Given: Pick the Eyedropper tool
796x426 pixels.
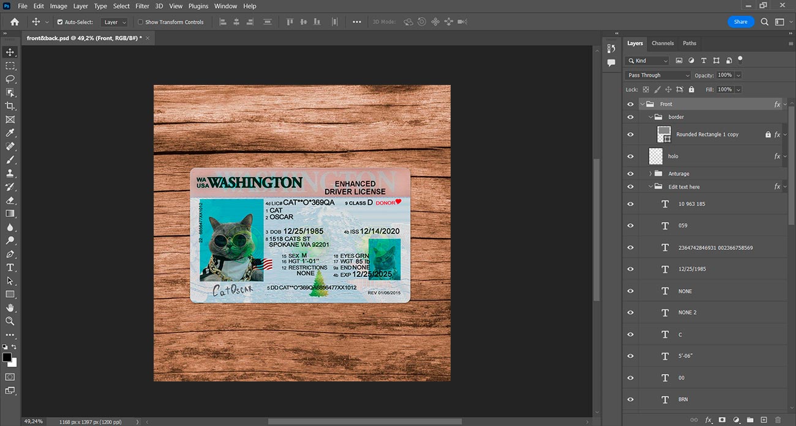Looking at the screenshot, I should pyautogui.click(x=10, y=133).
